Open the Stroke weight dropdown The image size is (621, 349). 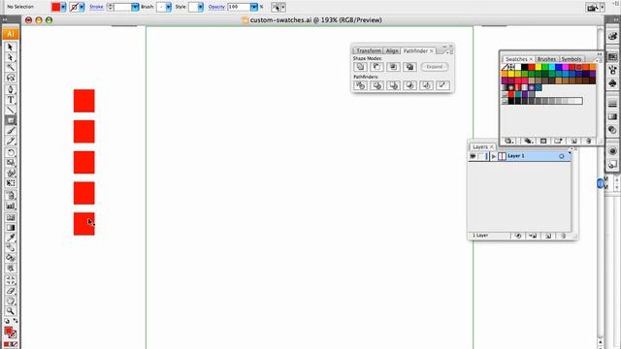click(x=135, y=7)
